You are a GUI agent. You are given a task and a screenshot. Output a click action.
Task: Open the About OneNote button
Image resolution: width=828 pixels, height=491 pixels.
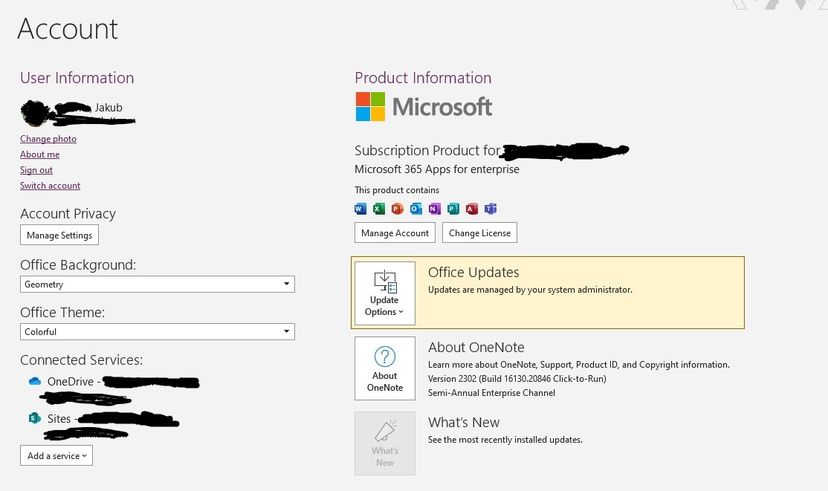click(385, 368)
